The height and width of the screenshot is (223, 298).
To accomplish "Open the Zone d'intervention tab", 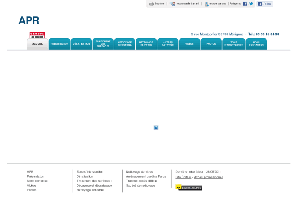I will click(234, 44).
